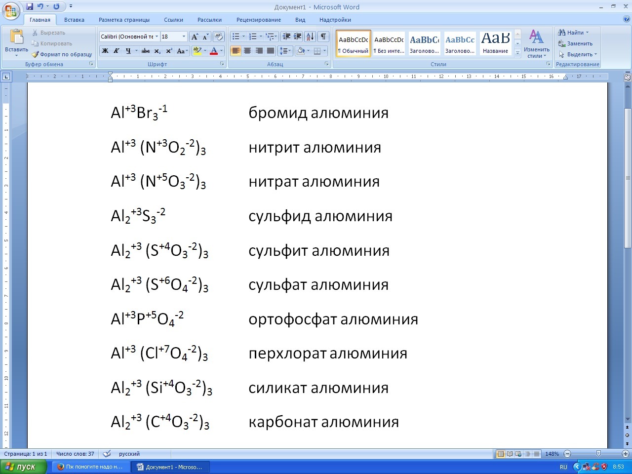
Task: Click the Decrease Indent icon
Action: click(286, 37)
